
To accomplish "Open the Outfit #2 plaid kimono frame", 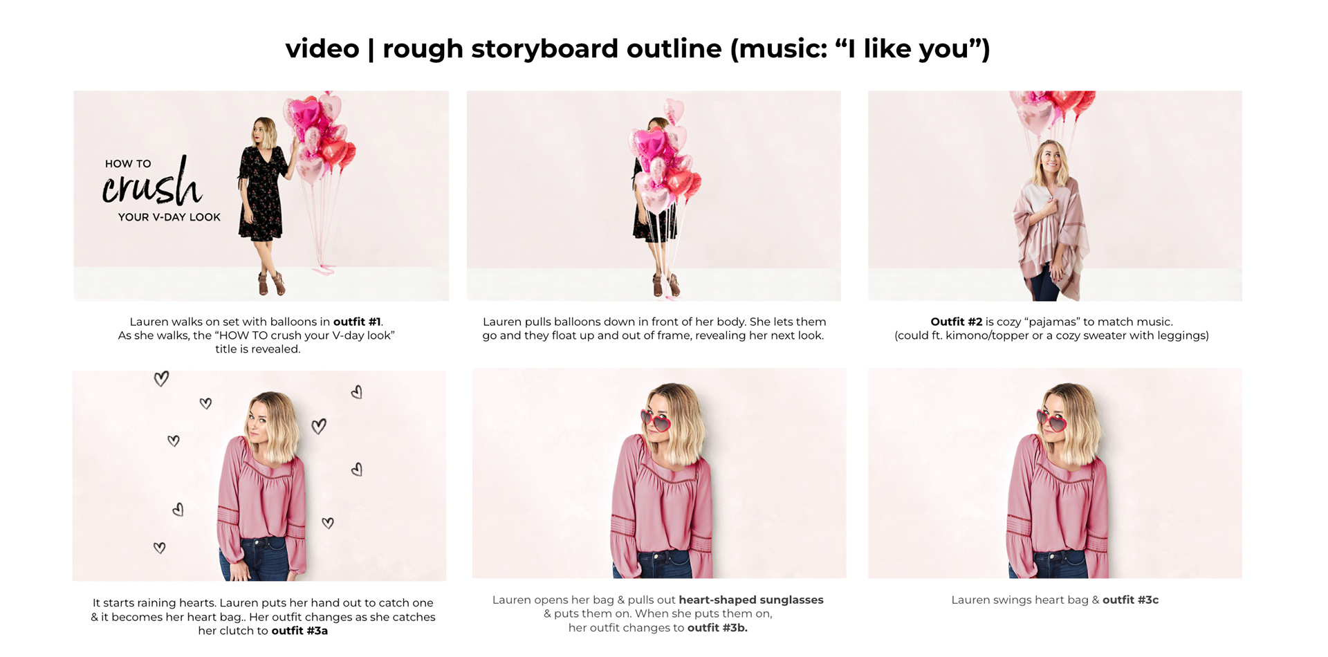I will point(1055,196).
